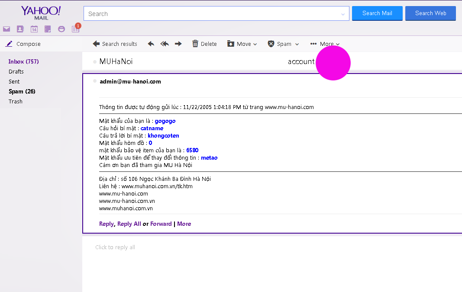This screenshot has width=462, height=292.
Task: Click the secret question value catname
Action: pyautogui.click(x=152, y=128)
